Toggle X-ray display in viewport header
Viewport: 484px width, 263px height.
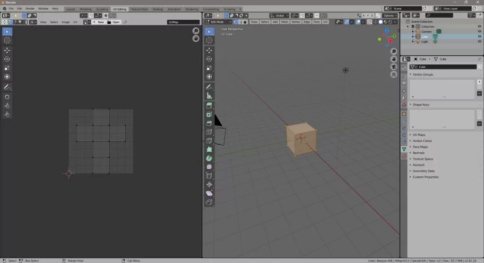[370, 22]
